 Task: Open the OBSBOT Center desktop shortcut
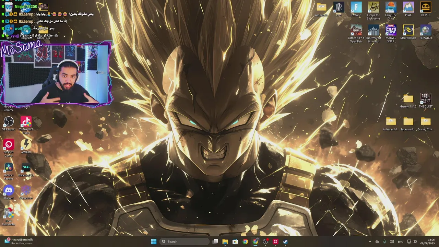pos(9,148)
